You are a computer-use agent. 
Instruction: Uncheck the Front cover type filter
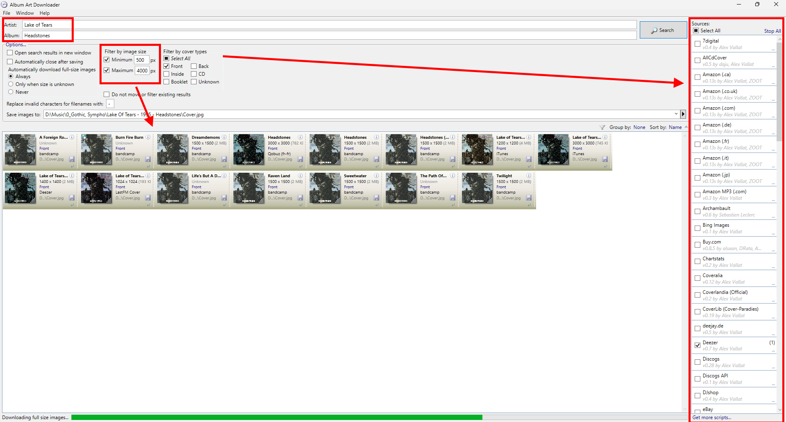[166, 66]
